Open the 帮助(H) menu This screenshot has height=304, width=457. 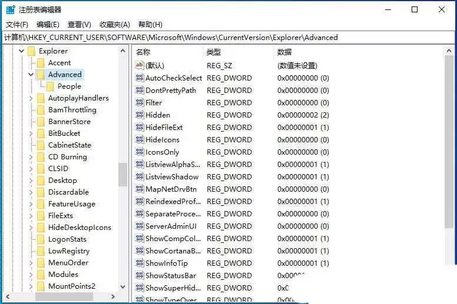[150, 25]
